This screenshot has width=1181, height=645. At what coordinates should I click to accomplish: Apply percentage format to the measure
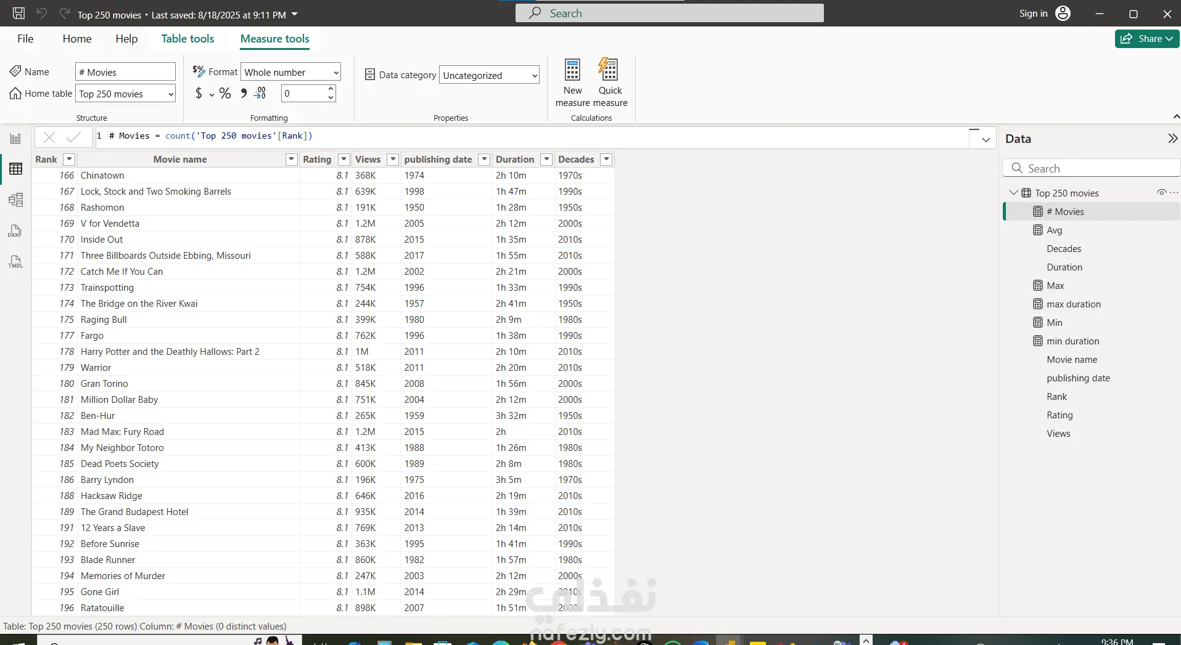tap(225, 93)
